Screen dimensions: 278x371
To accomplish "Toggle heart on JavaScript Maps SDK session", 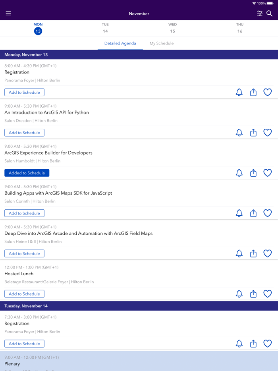I will pyautogui.click(x=267, y=213).
